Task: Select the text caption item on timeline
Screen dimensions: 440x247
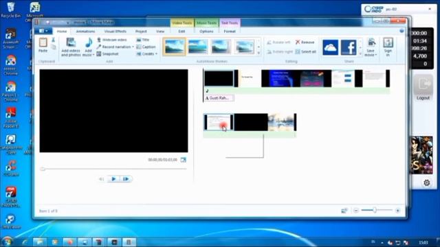Action: [x=219, y=98]
